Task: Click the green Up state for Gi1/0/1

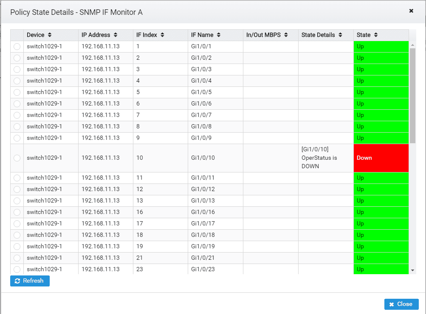Action: coord(381,47)
